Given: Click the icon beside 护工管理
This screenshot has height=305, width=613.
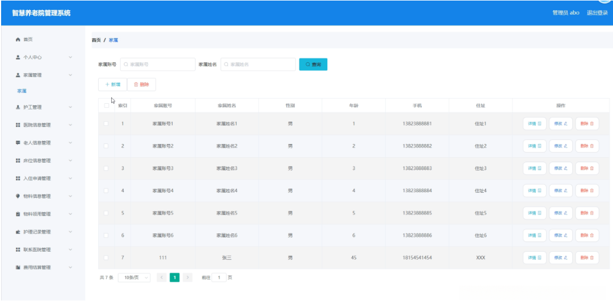Looking at the screenshot, I should pyautogui.click(x=18, y=107).
